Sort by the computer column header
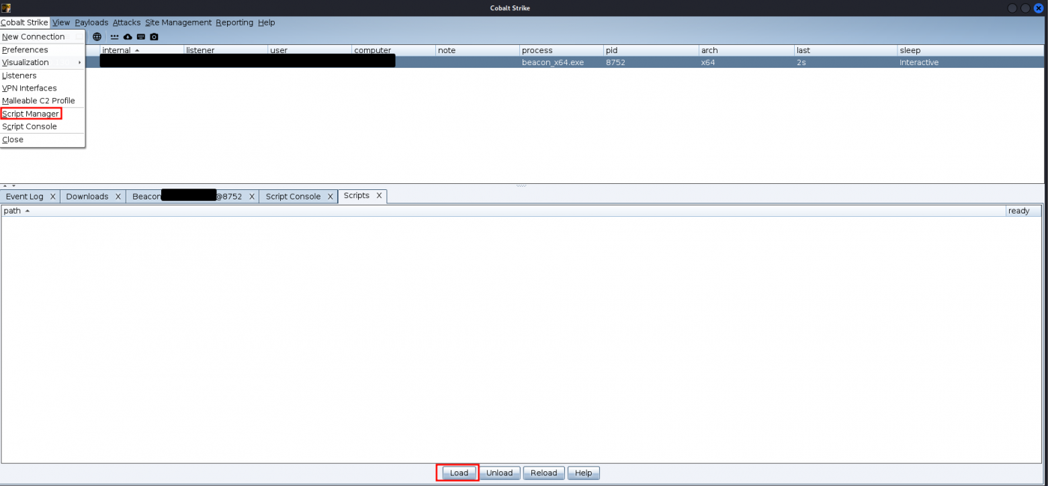The width and height of the screenshot is (1048, 486). [x=394, y=50]
